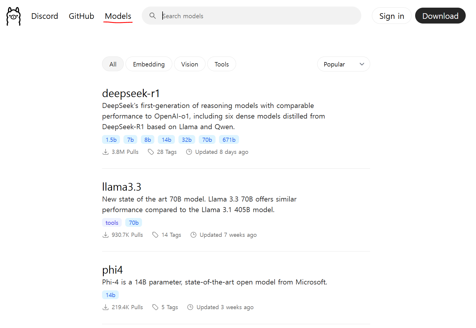Click the 'Updated 3 weeks ago' text

point(225,307)
